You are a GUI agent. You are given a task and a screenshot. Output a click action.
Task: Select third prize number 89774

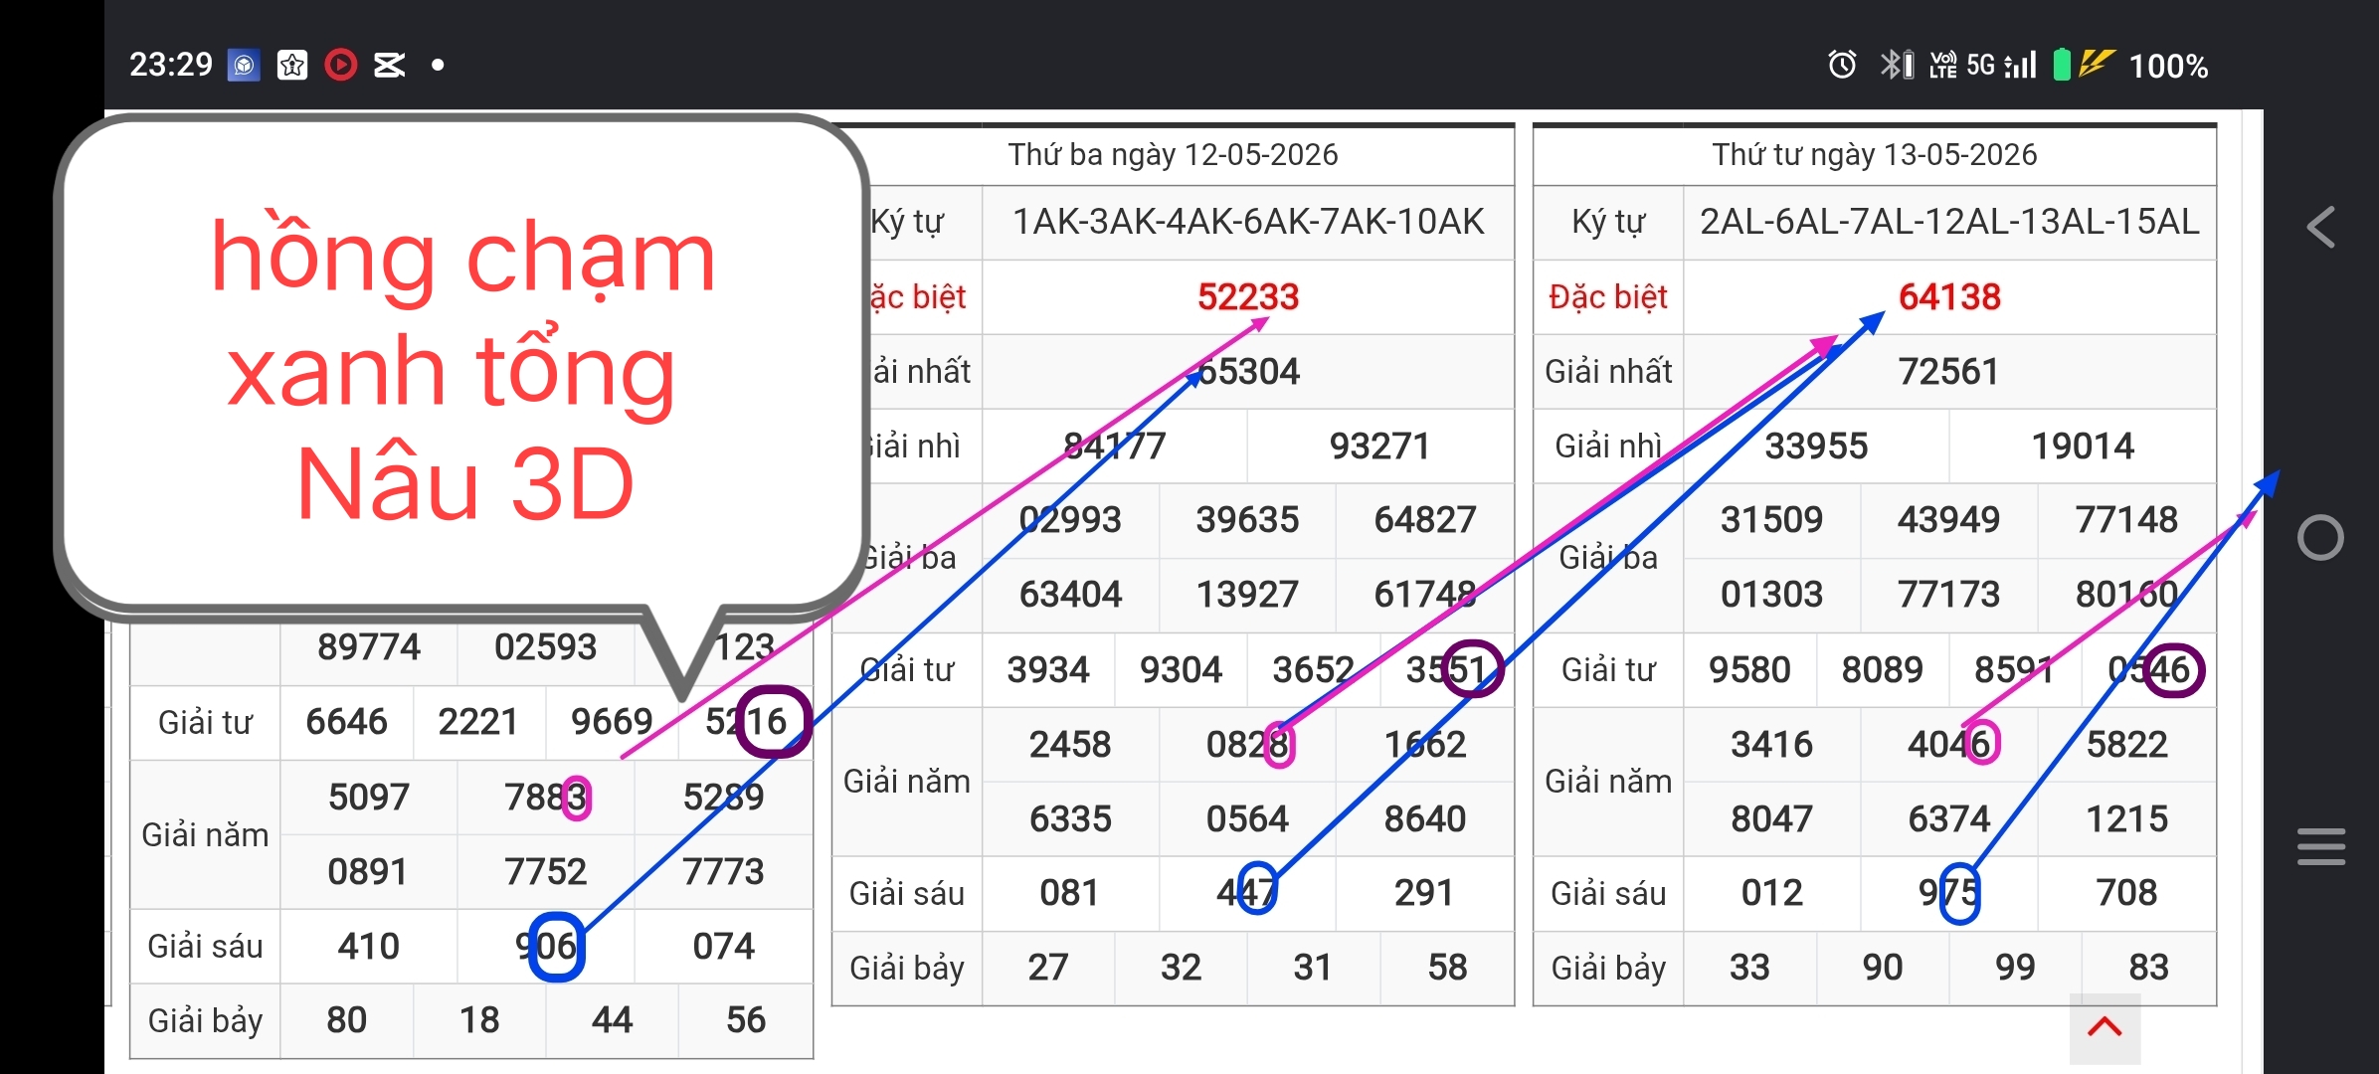click(368, 646)
